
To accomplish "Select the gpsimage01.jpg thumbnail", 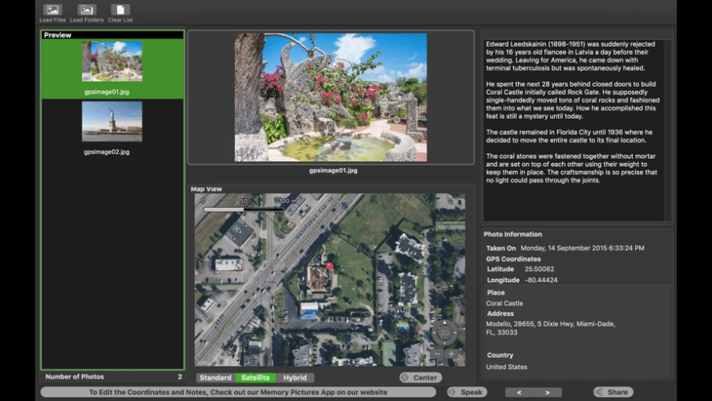I will [x=112, y=61].
